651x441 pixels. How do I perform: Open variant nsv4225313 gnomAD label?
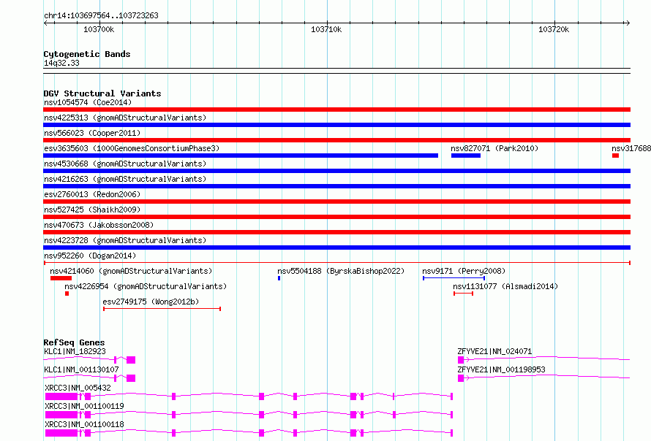click(x=125, y=118)
